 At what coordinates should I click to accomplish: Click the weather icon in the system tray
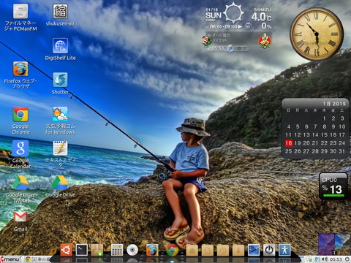317,259
